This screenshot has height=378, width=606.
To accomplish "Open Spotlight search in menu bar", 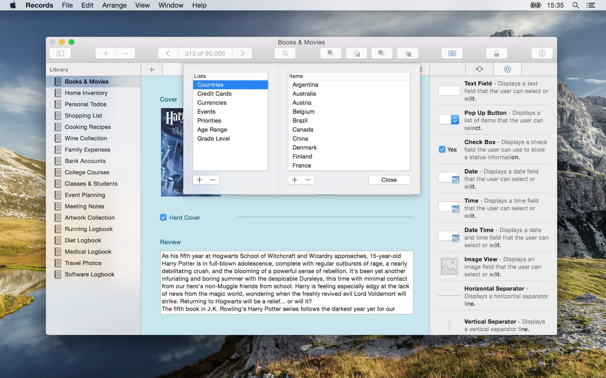I will [x=575, y=5].
